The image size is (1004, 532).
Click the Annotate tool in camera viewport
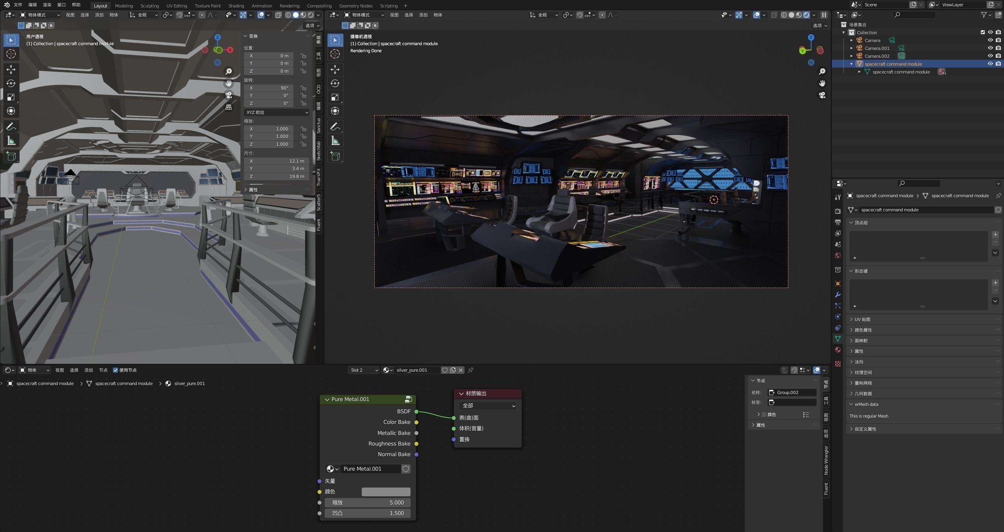click(x=335, y=127)
